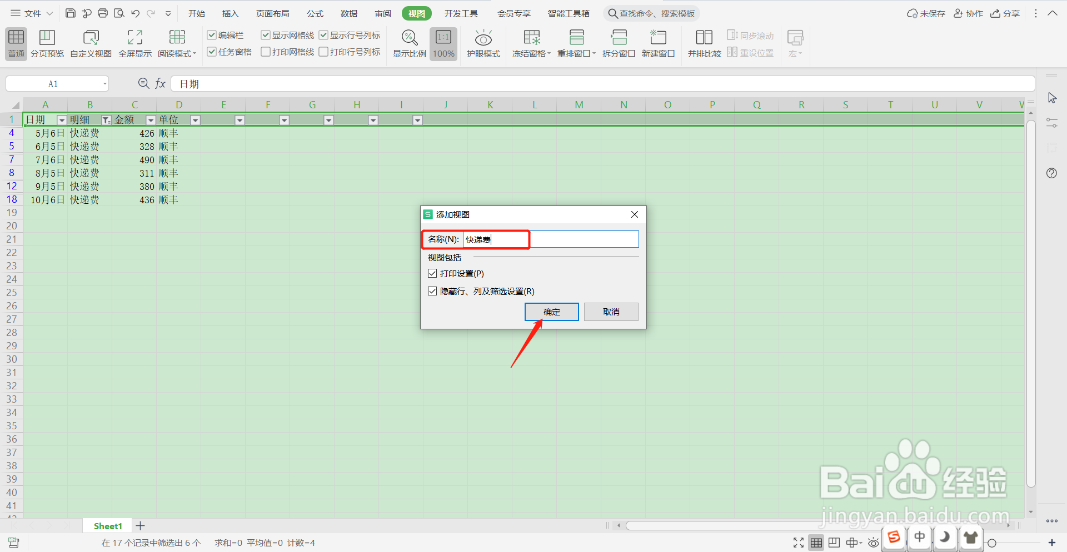The height and width of the screenshot is (552, 1067).
Task: Open the 页面布局 ribbon tab
Action: pos(273,13)
